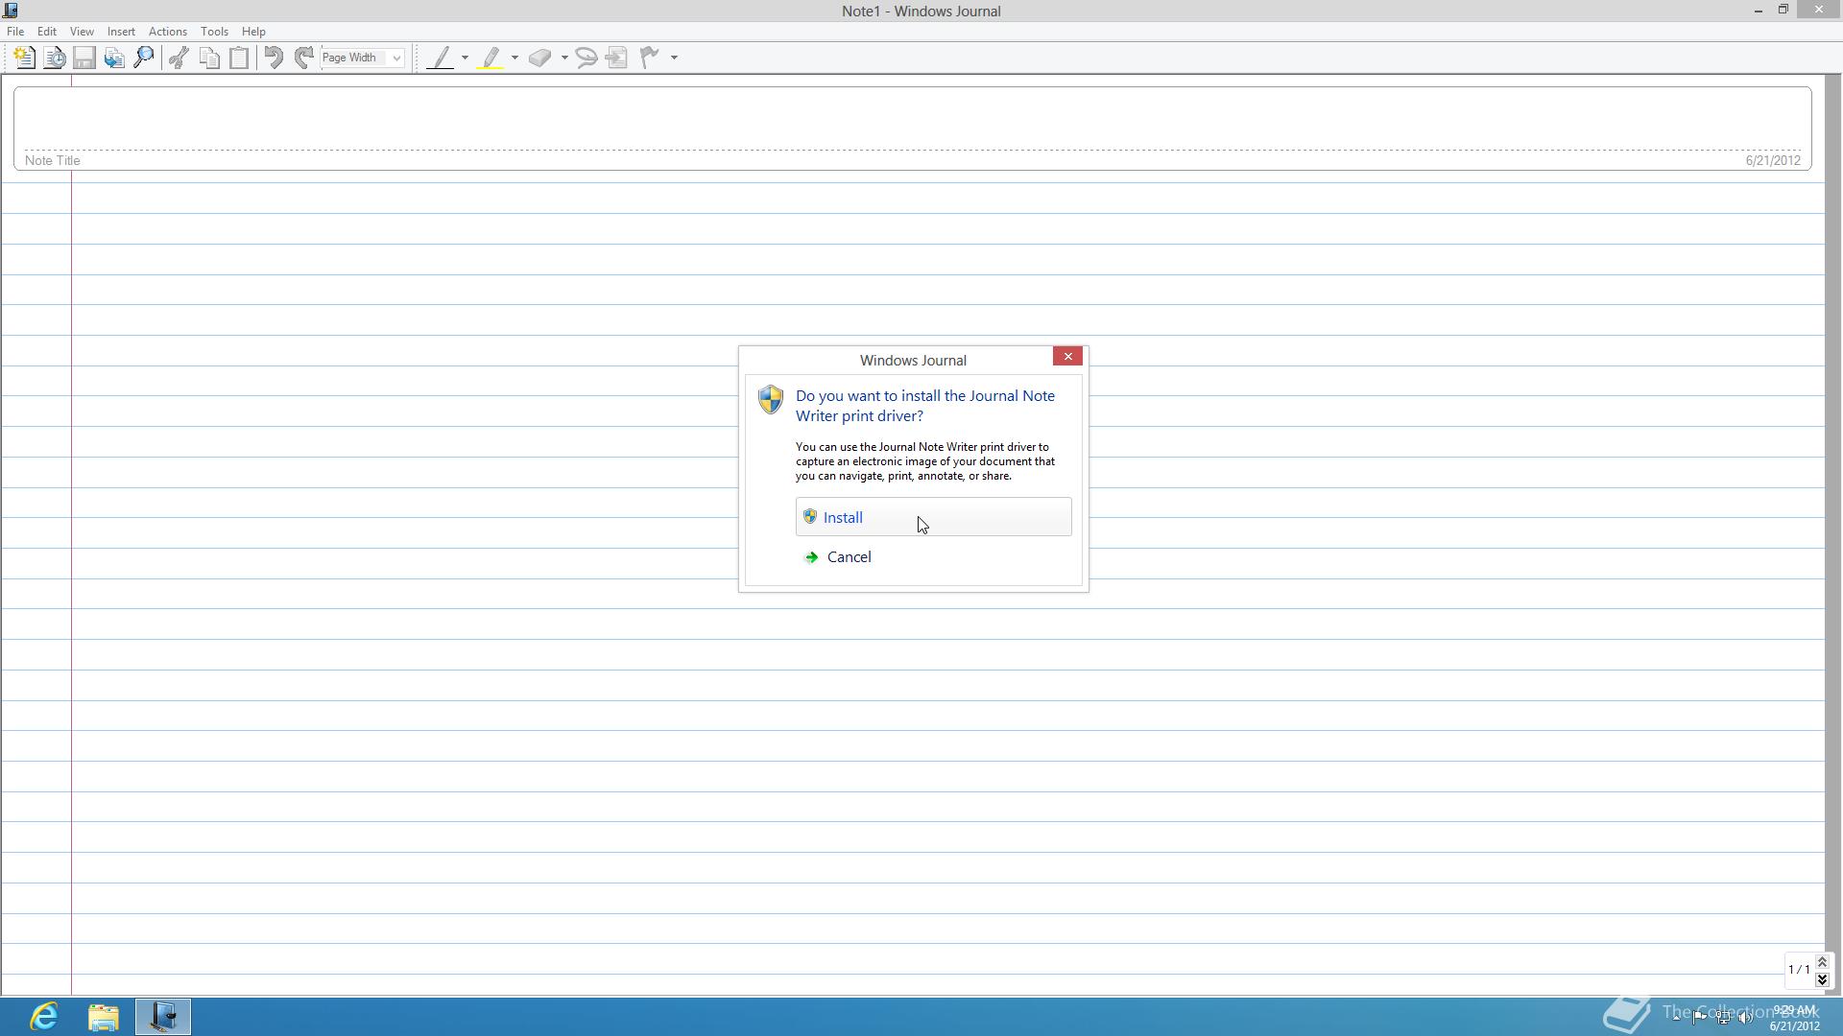Select the Pen tool
Image resolution: width=1843 pixels, height=1036 pixels.
441,58
